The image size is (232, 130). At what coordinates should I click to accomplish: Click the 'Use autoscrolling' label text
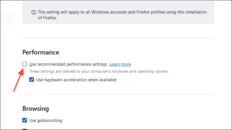click(x=46, y=120)
